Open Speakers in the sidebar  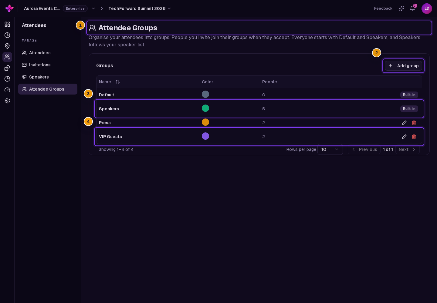(48, 77)
